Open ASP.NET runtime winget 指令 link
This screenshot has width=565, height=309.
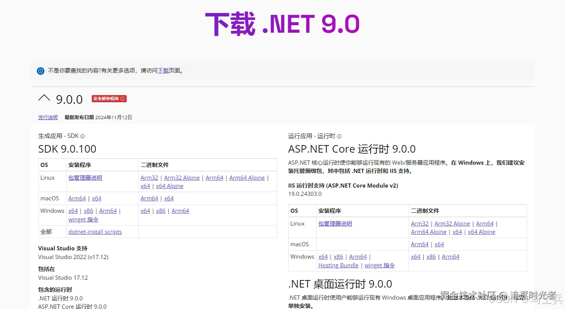(x=380, y=265)
